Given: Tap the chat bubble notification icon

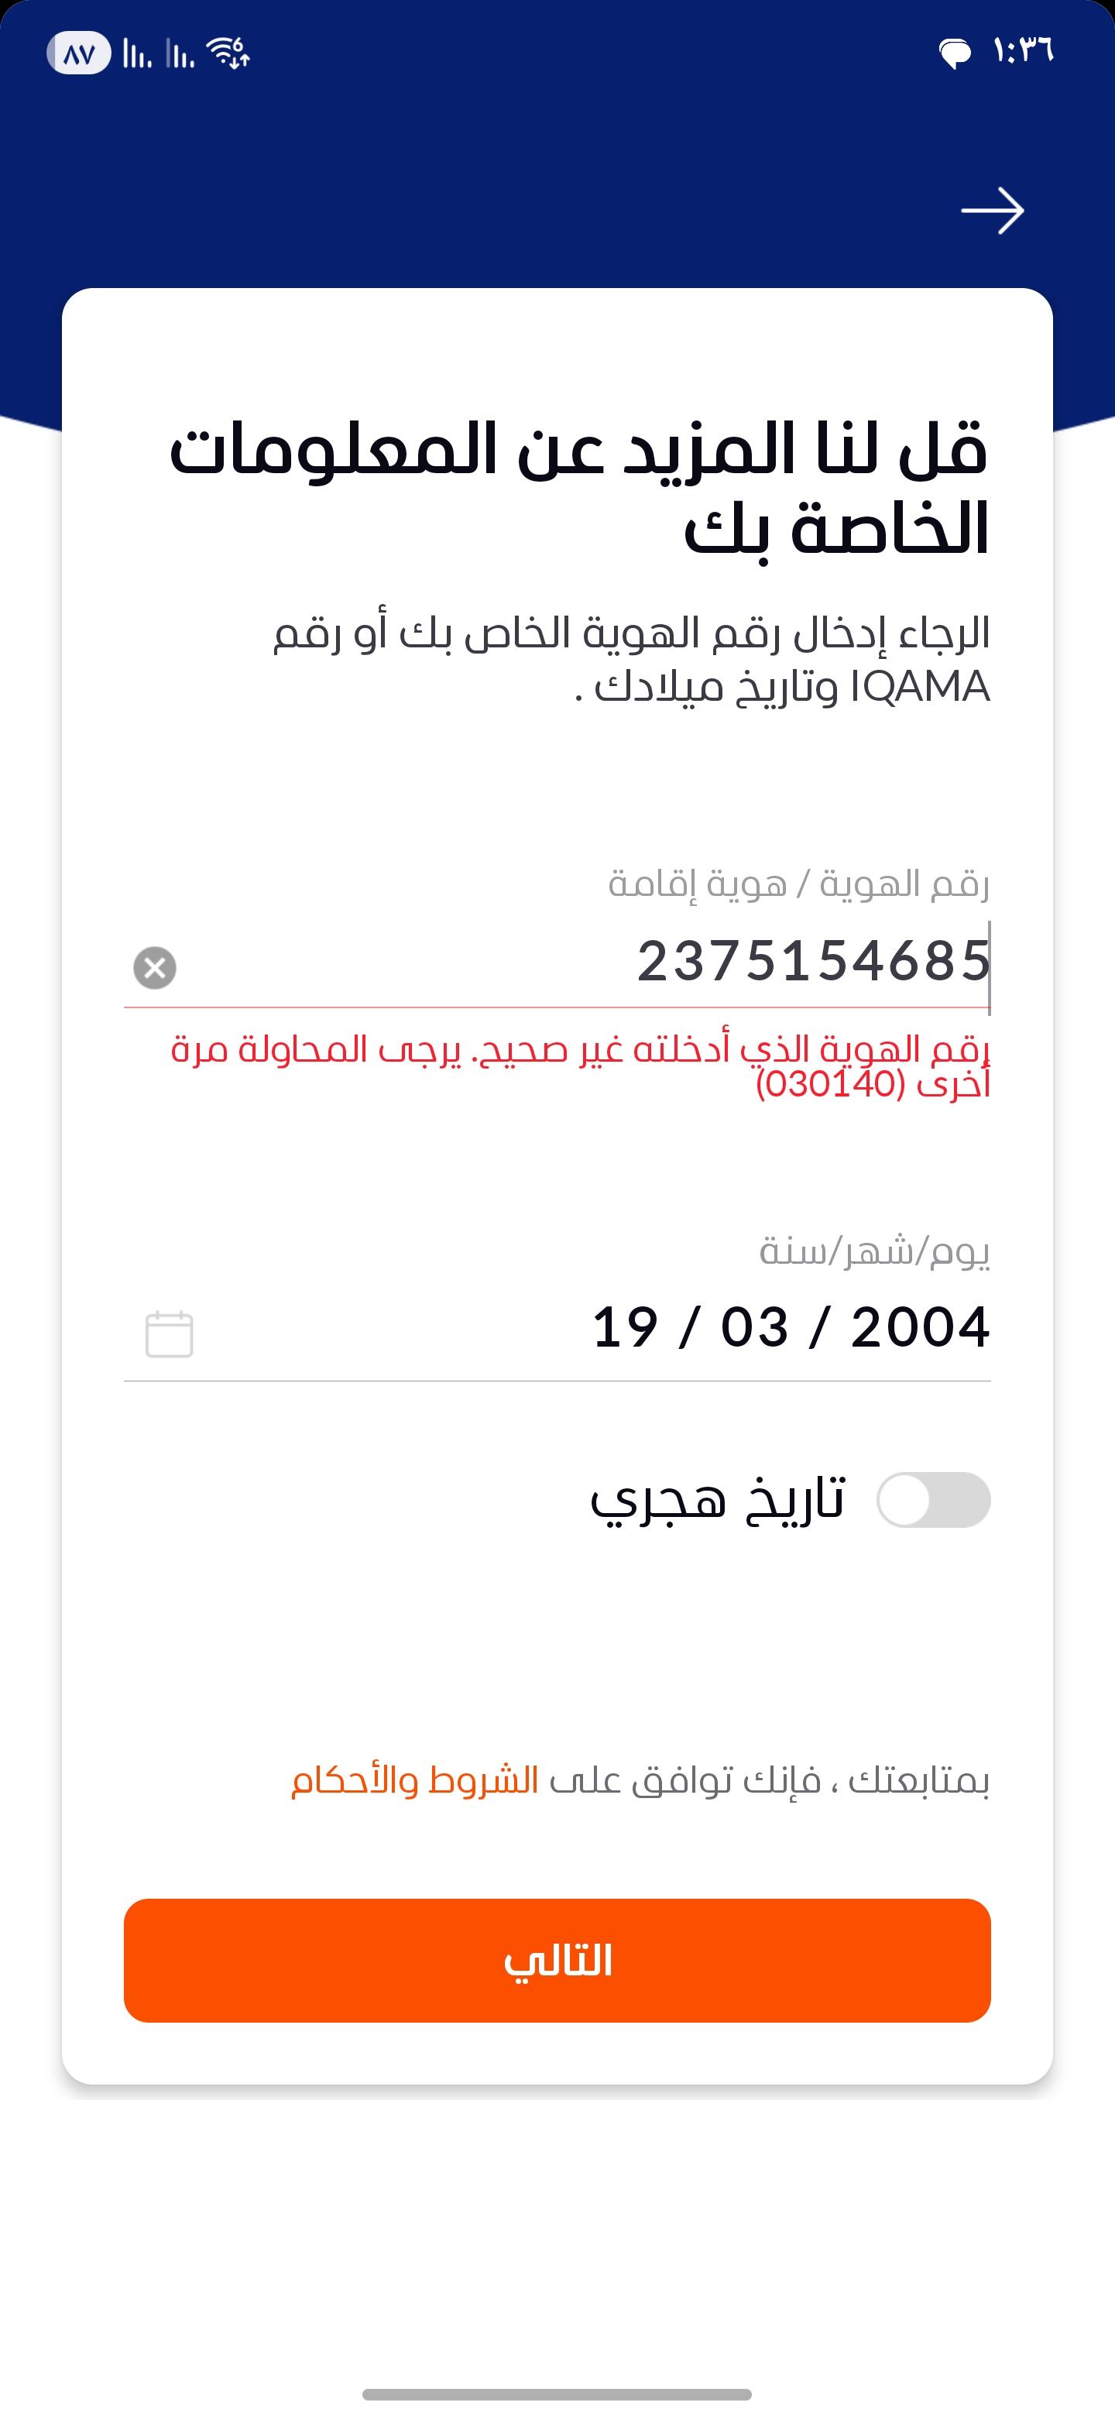Looking at the screenshot, I should [955, 53].
